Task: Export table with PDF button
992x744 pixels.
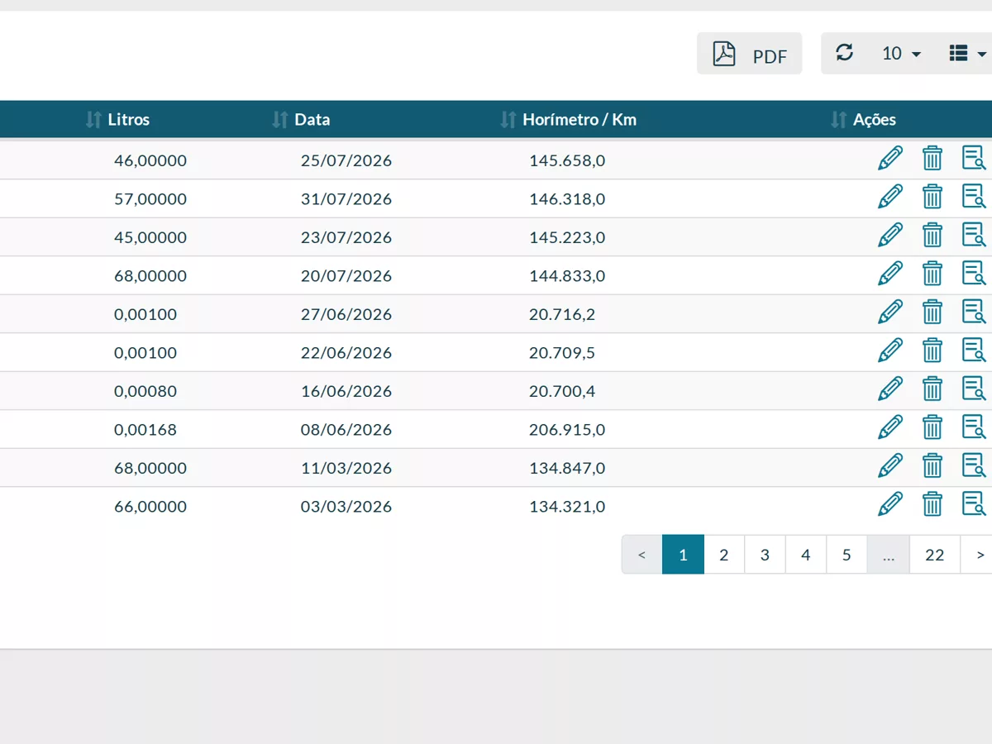Action: pos(749,54)
